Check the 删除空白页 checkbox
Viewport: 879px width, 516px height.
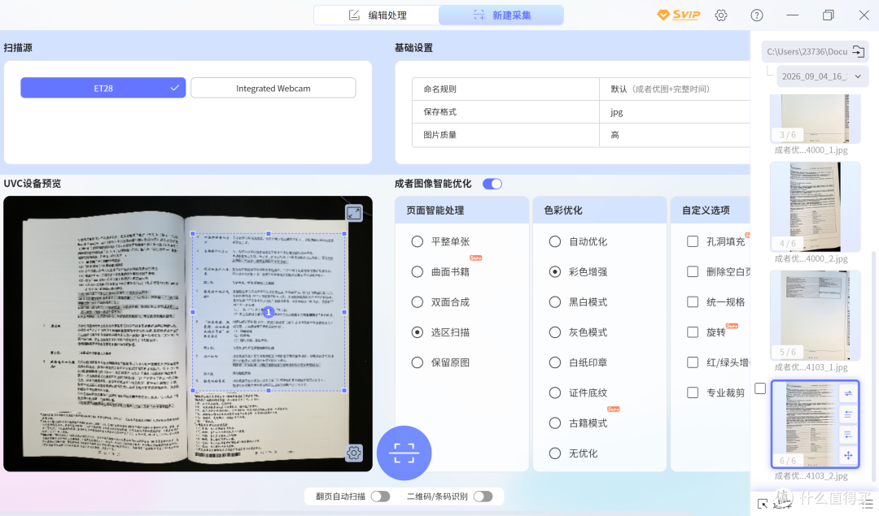(x=693, y=271)
